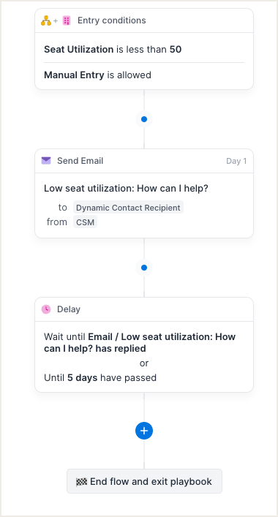Viewport: 278px width, 517px height.
Task: Click the CSM sender tag
Action: click(85, 222)
